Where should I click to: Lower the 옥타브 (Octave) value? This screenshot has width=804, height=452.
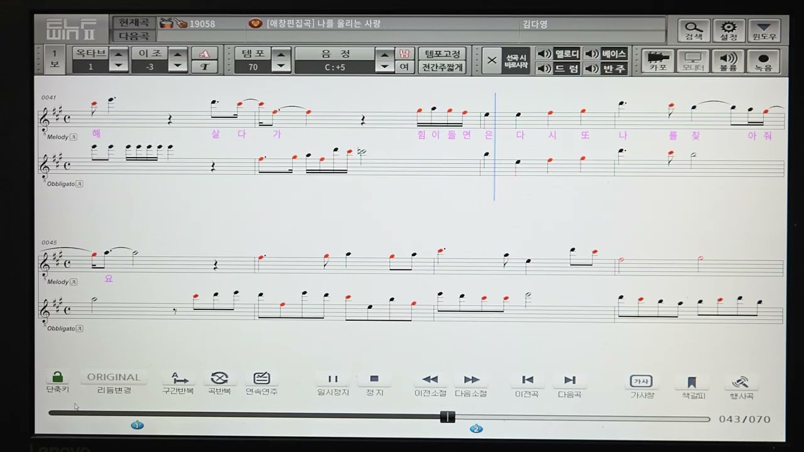[x=119, y=66]
